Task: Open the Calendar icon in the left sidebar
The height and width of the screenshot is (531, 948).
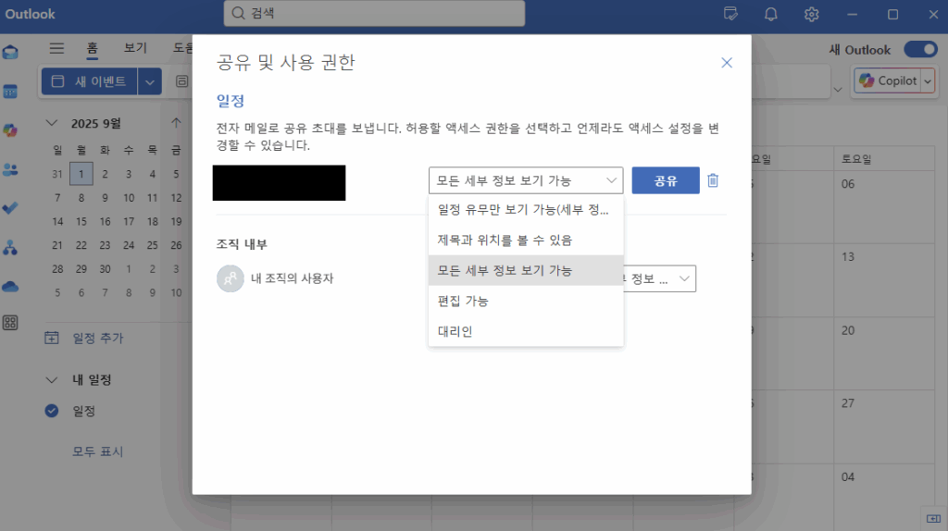Action: click(x=10, y=92)
